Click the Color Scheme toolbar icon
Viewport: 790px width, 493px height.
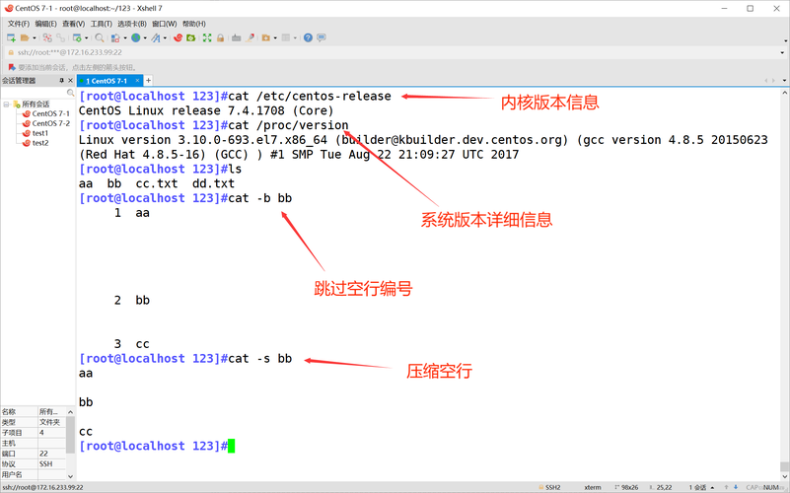[115, 37]
